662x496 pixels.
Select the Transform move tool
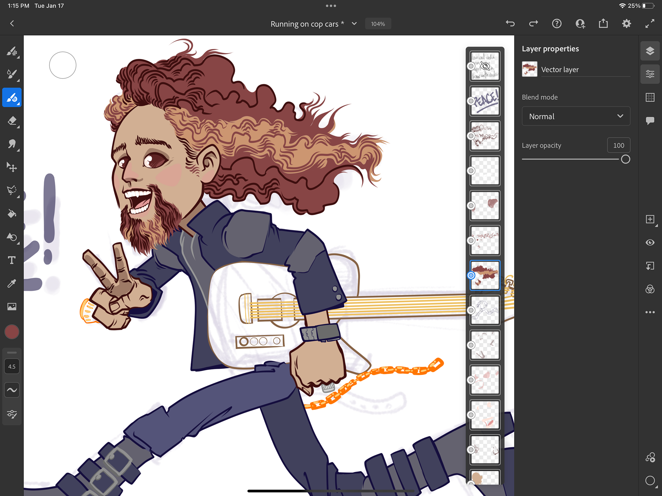[x=12, y=167]
